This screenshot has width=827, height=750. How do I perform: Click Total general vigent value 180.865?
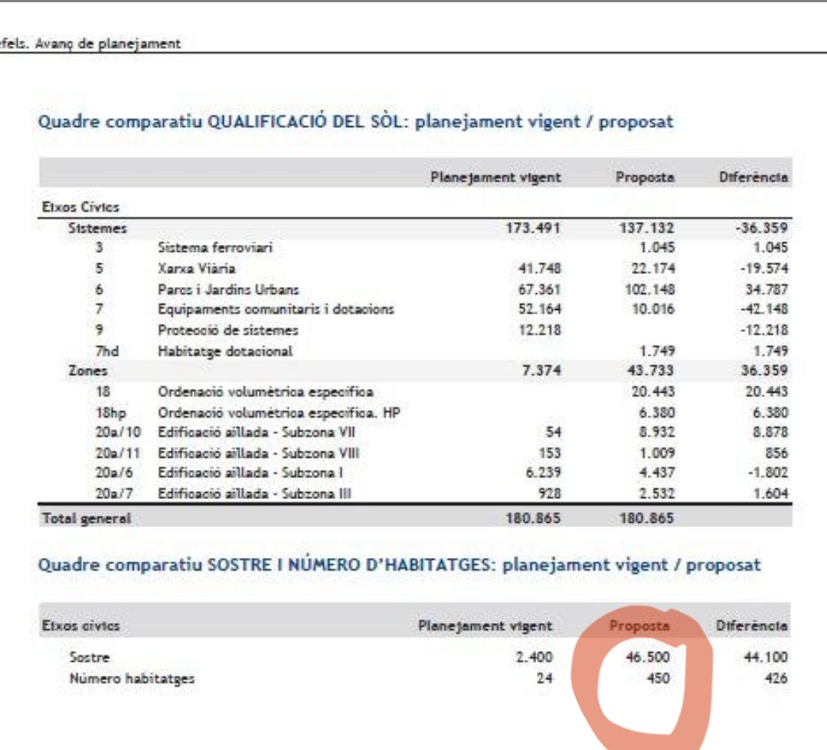pos(533,519)
